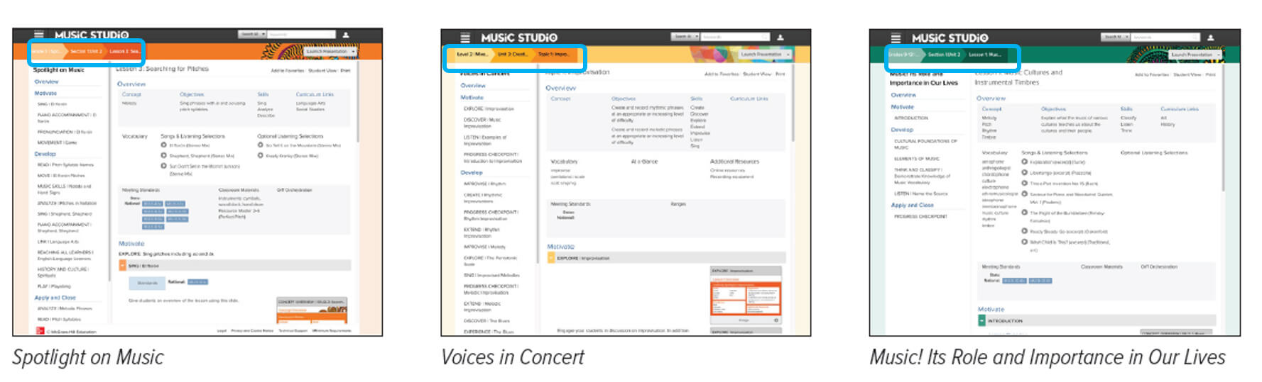The width and height of the screenshot is (1262, 382).
Task: Click Student View link in Spotlight on Music
Action: click(x=322, y=71)
